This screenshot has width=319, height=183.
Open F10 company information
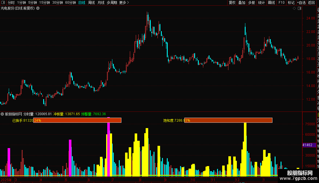click(281, 3)
